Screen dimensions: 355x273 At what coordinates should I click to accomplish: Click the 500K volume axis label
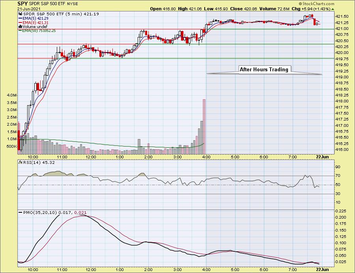point(11,146)
